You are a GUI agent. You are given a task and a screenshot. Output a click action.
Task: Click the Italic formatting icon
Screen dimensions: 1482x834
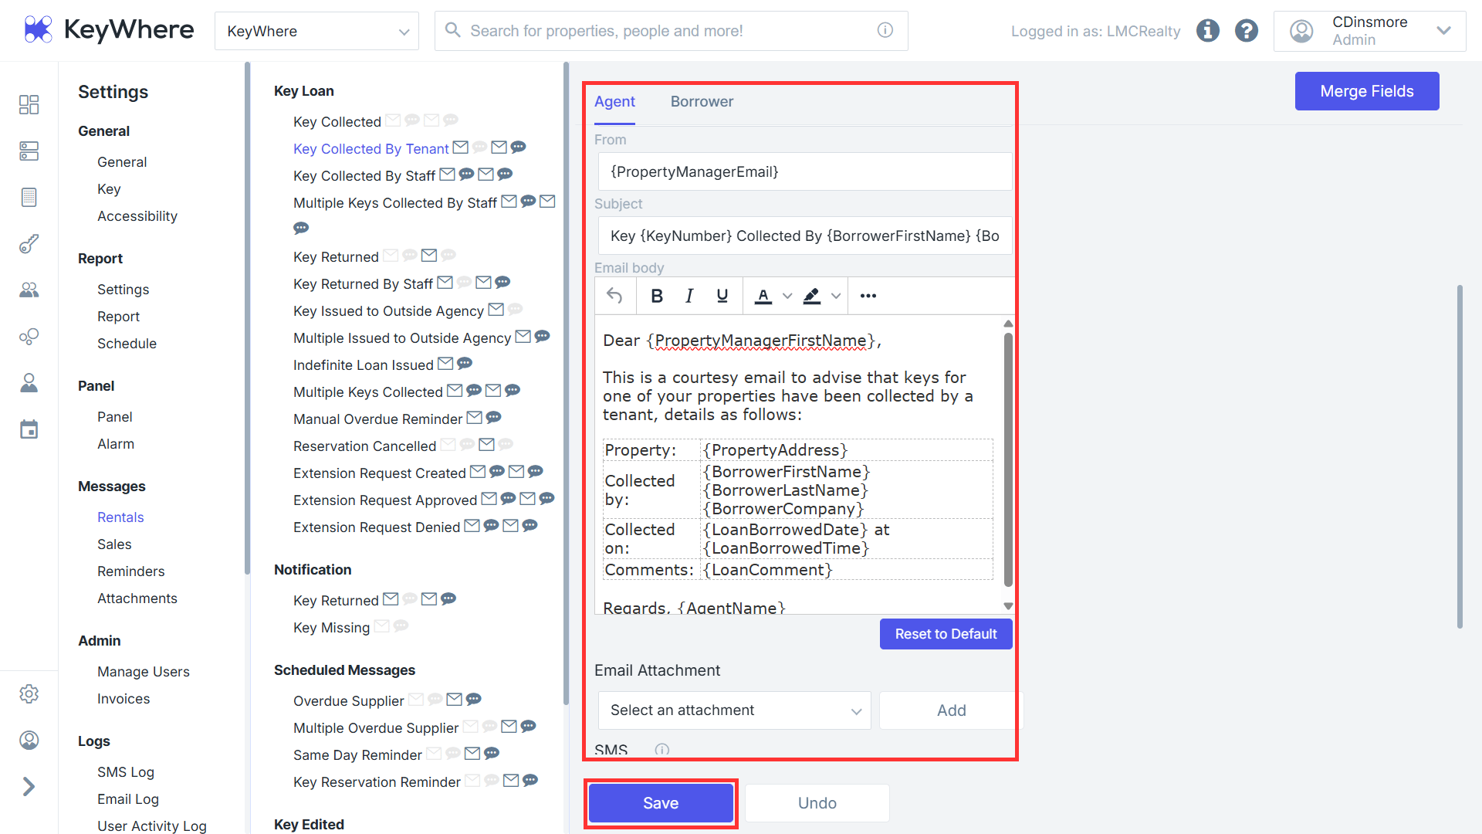(x=689, y=296)
